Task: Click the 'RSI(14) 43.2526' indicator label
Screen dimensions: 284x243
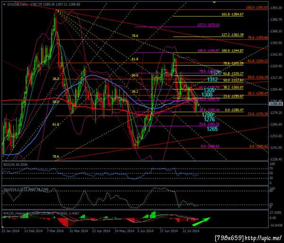Action: [x=15, y=165]
